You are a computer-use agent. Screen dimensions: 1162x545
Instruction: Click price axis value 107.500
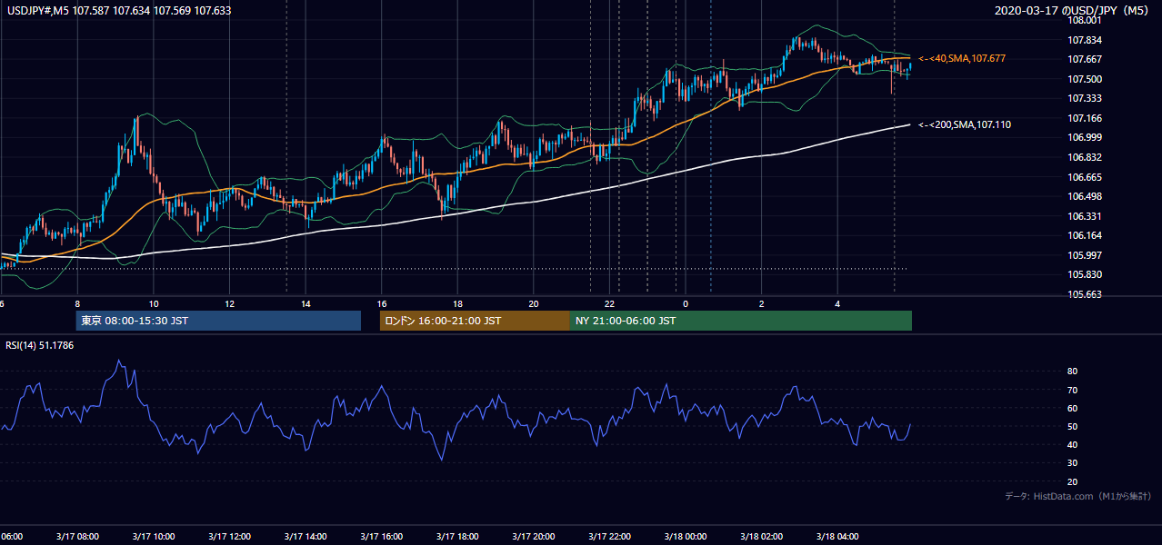(x=1085, y=79)
